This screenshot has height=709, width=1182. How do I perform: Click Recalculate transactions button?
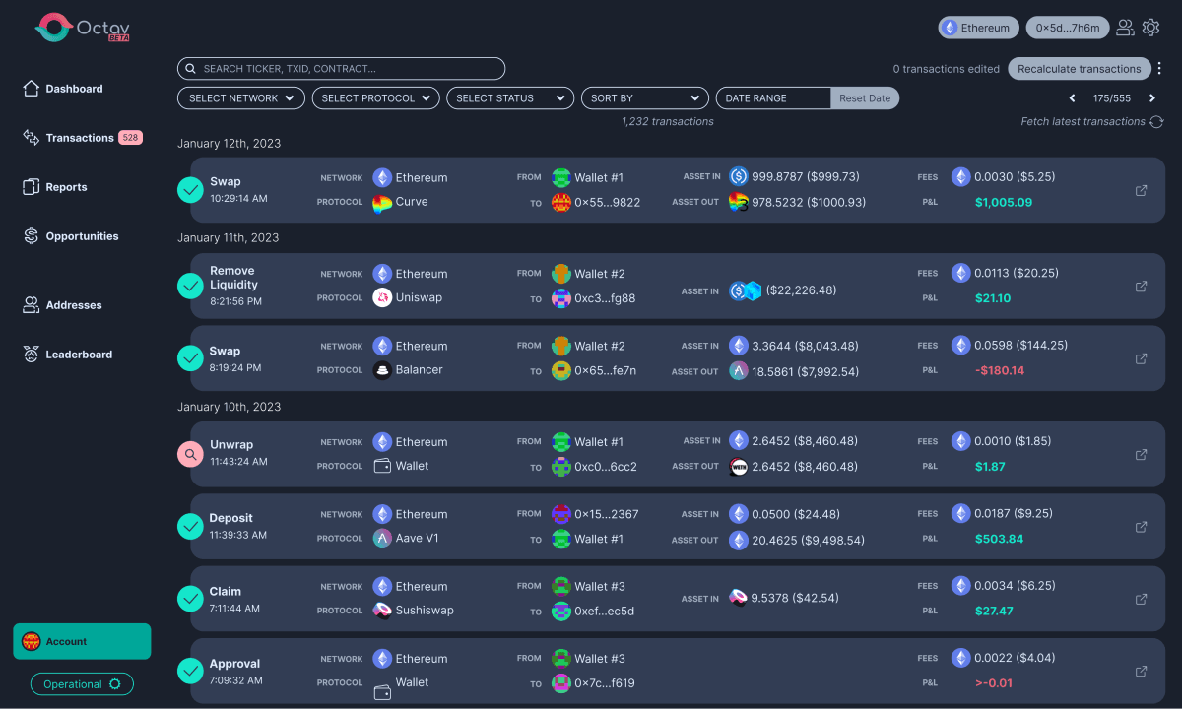coord(1079,69)
